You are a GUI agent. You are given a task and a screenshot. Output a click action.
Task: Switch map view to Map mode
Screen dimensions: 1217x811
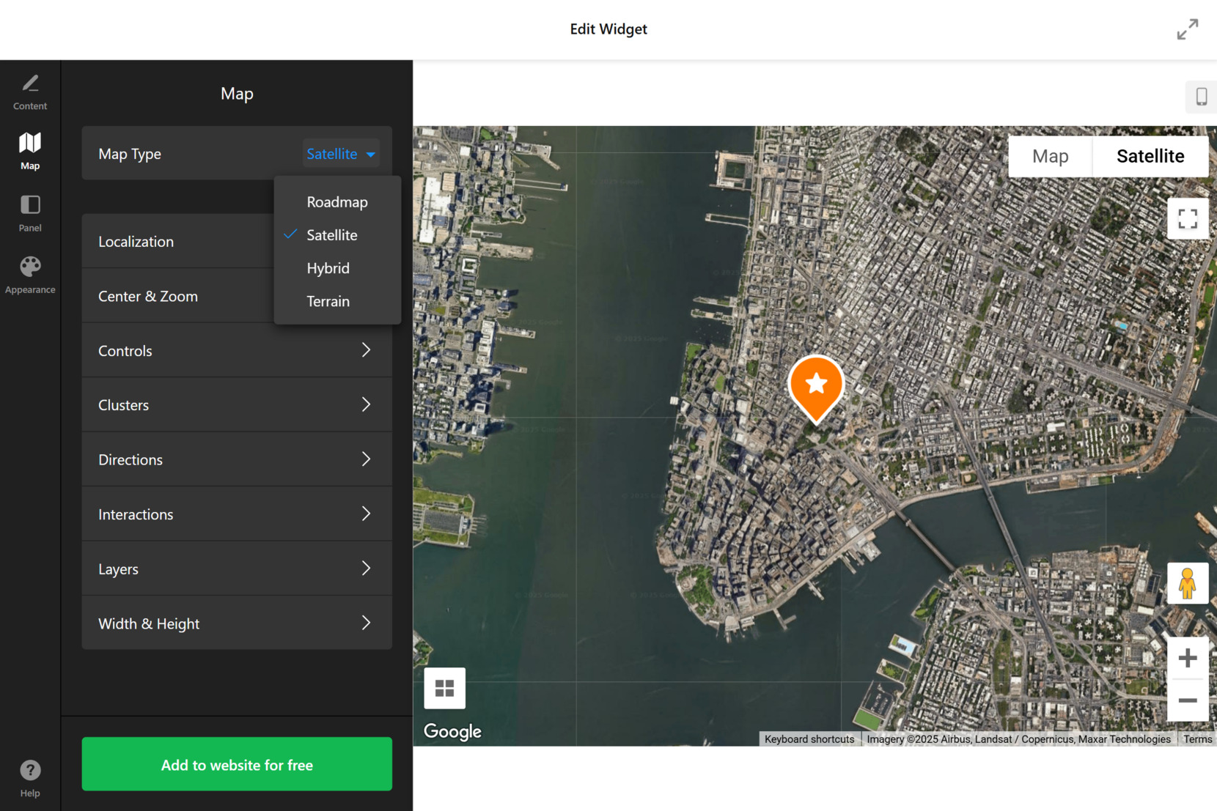coord(1050,156)
